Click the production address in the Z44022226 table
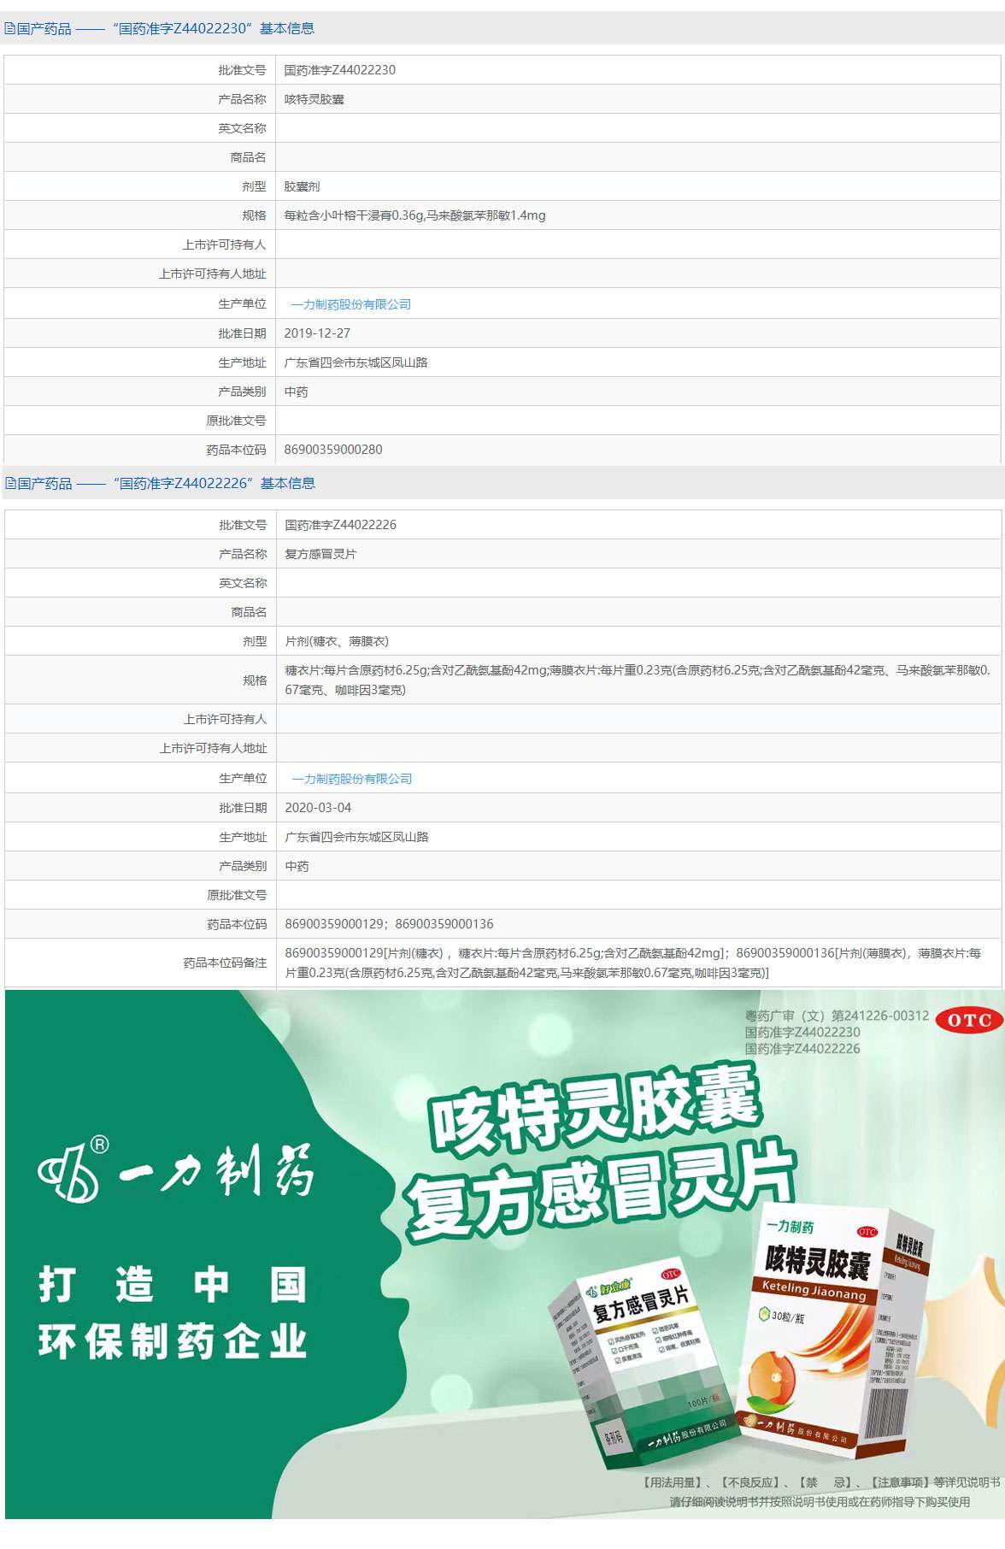 pos(357,837)
